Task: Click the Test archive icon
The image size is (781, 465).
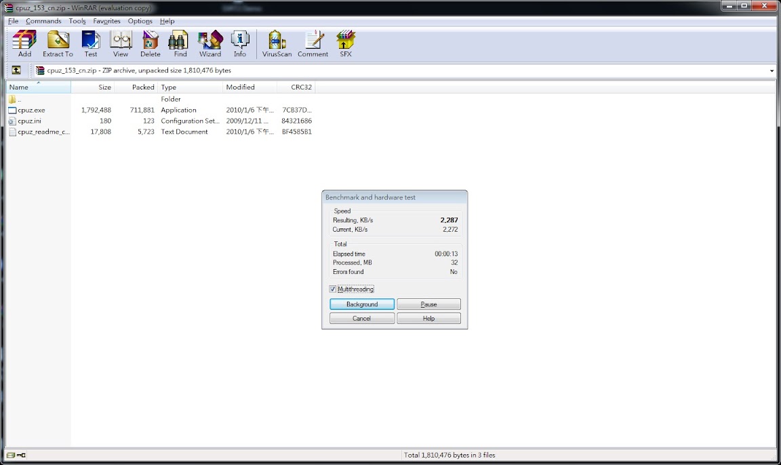Action: [x=91, y=40]
